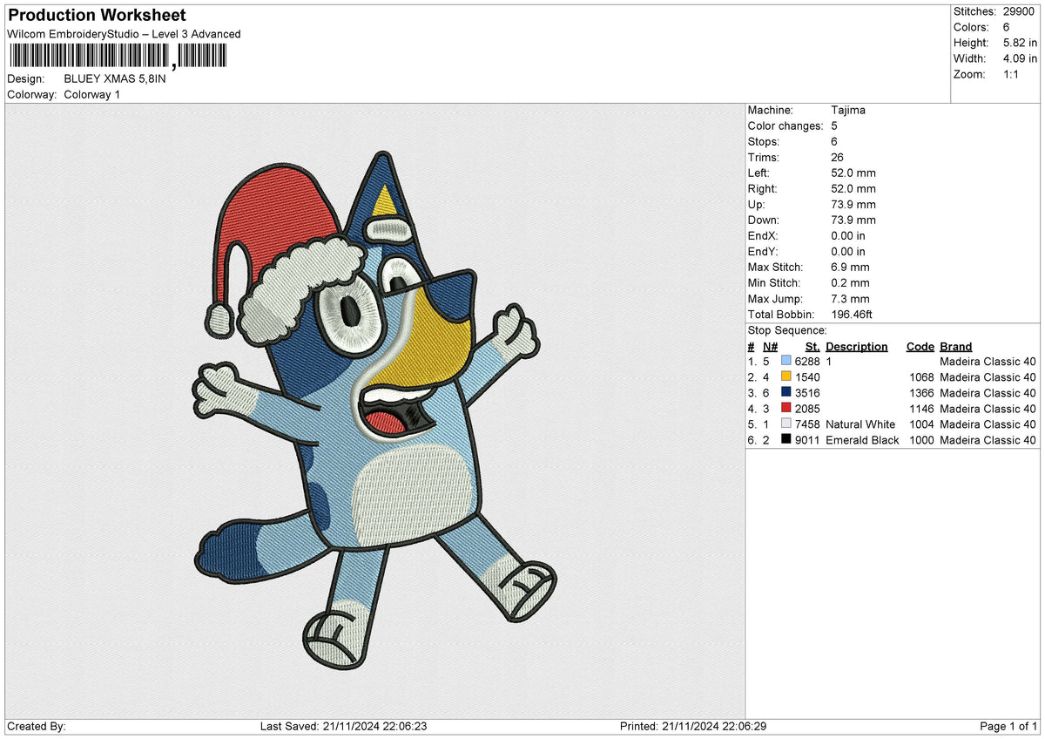Click code 1000 in stop sequence
Image resolution: width=1045 pixels, height=739 pixels.
point(920,440)
